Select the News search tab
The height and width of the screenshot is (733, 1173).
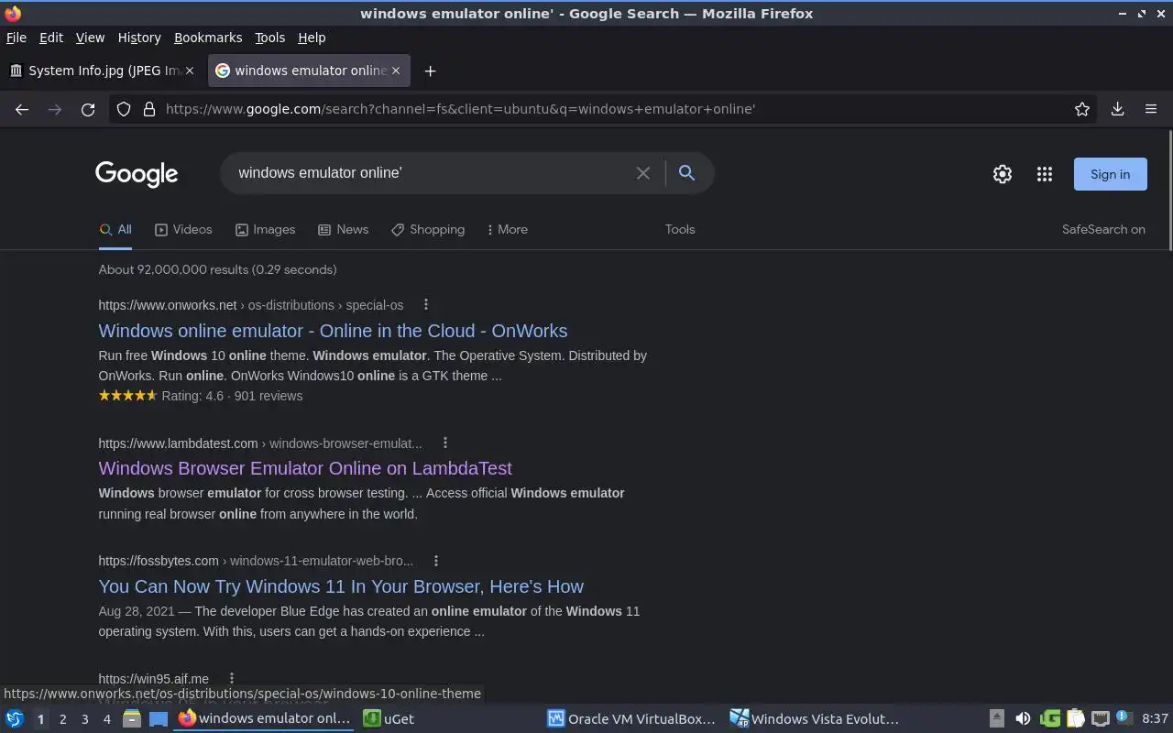(343, 229)
